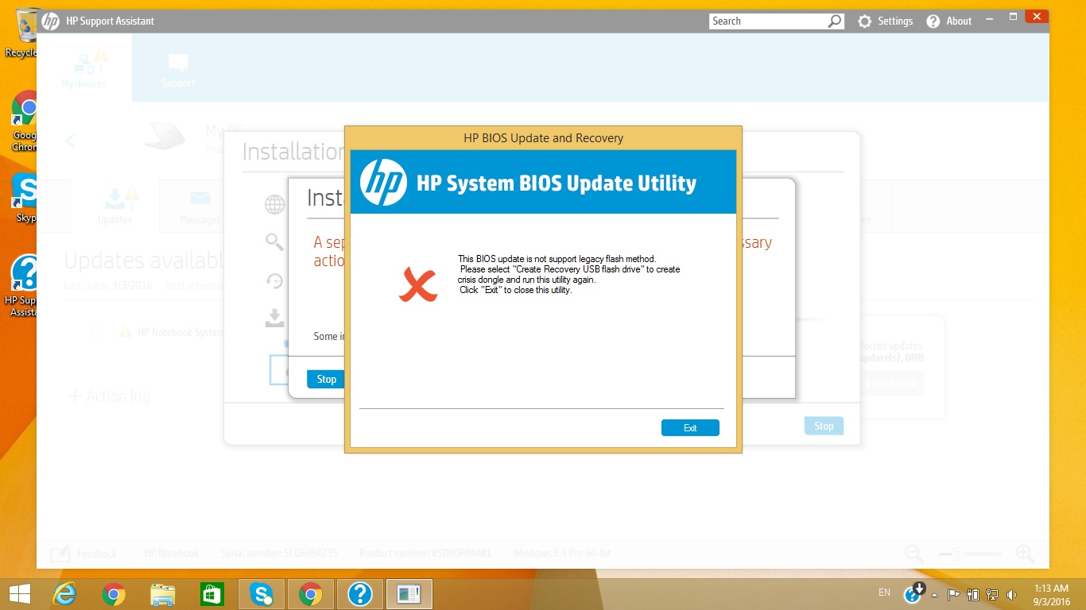Click the zoom in magnifier icon

1026,554
